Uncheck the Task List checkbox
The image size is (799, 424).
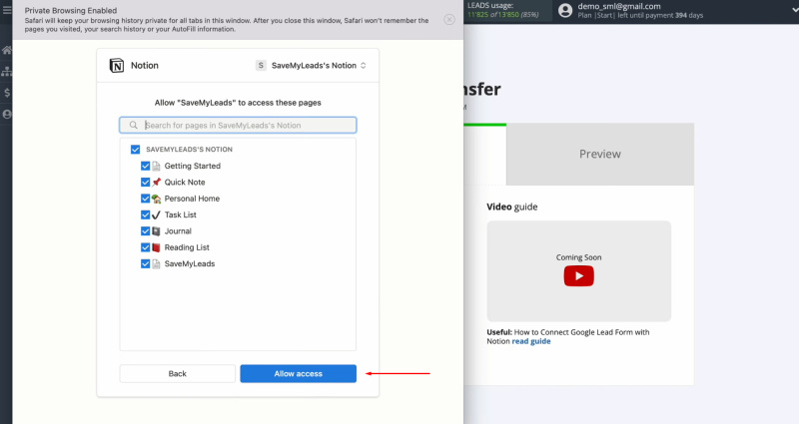pyautogui.click(x=145, y=214)
